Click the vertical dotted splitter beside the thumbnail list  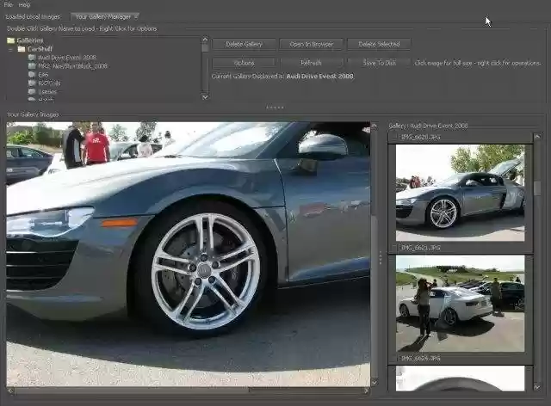coord(381,257)
